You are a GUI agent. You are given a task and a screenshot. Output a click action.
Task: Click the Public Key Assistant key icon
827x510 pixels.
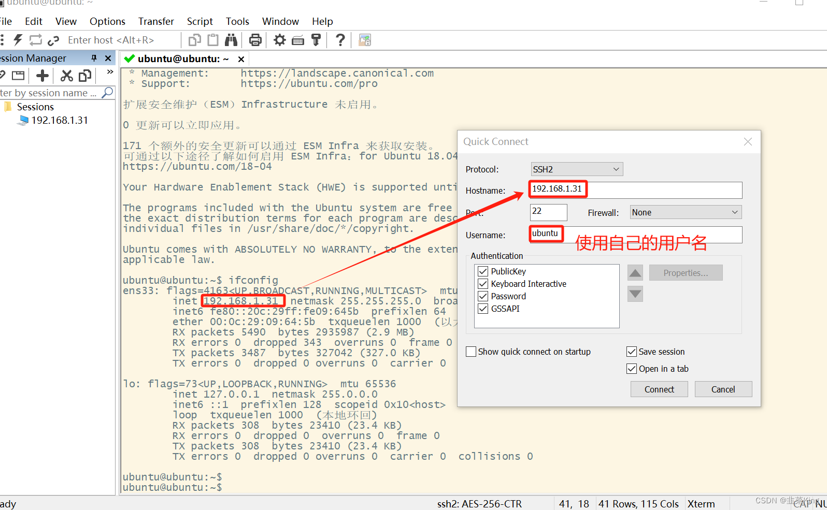click(316, 40)
